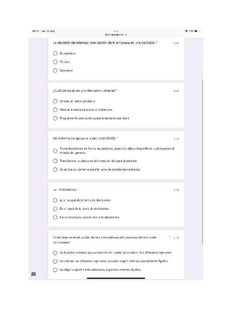
Task: Tap the battery indicator icon
Action: point(196,31)
